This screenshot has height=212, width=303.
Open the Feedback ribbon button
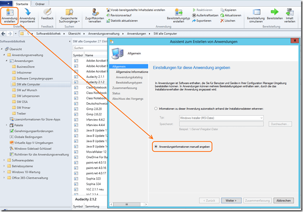pos(47,14)
